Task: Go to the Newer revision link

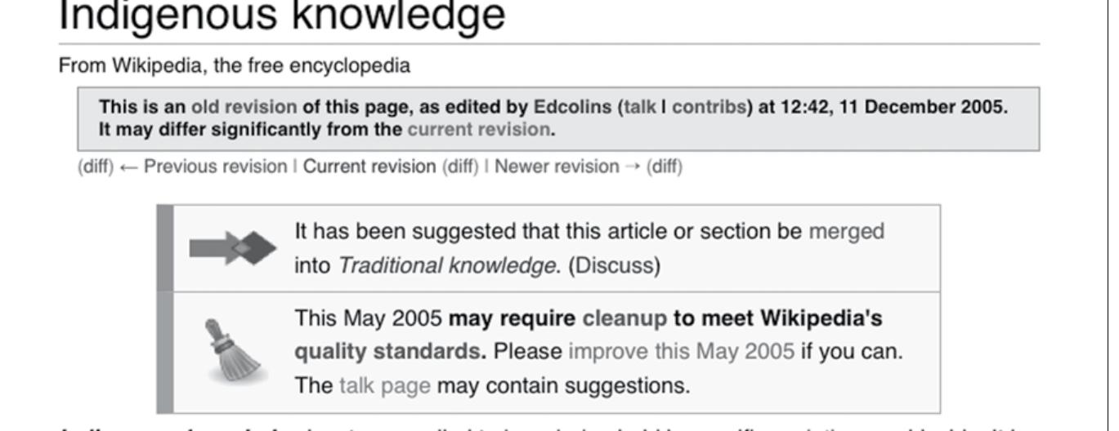Action: pos(557,167)
